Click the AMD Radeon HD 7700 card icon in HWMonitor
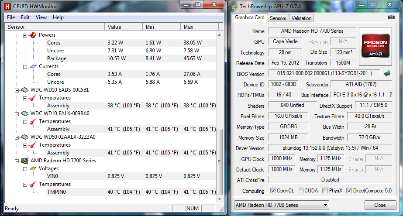403x216 pixels. point(25,161)
